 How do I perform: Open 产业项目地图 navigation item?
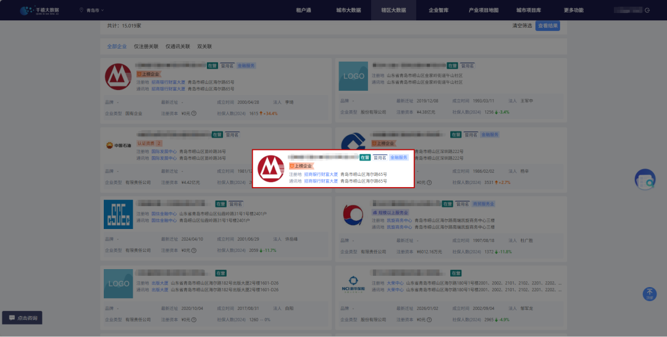[484, 10]
